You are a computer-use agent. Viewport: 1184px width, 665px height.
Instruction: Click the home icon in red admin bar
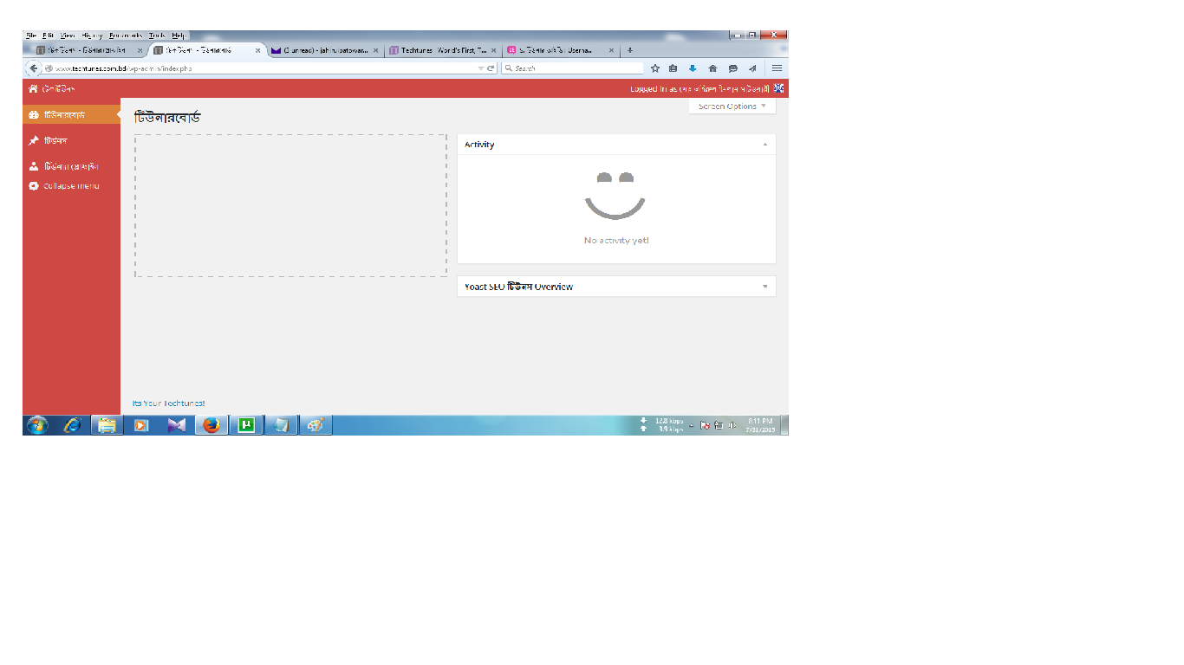[33, 89]
